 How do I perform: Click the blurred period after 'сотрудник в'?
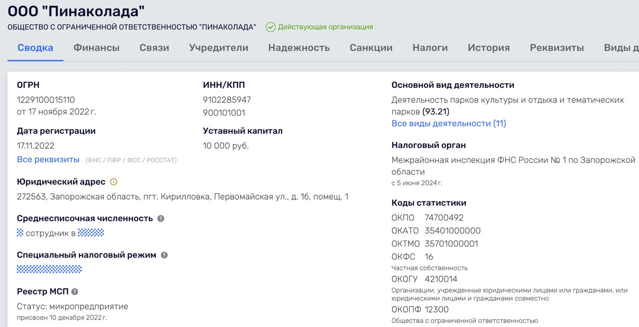(91, 233)
